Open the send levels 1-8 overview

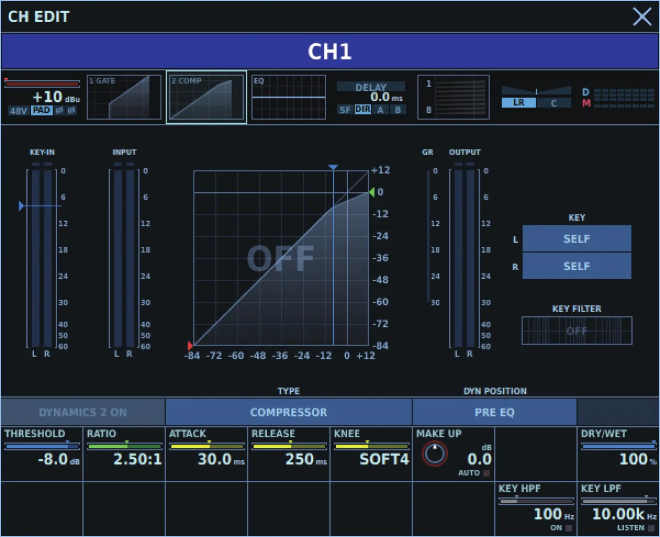(x=454, y=97)
